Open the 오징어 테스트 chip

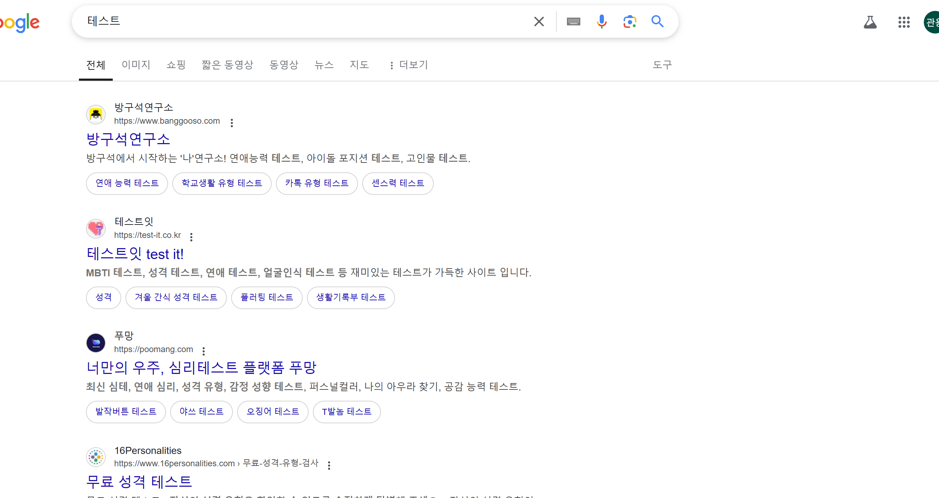[273, 412]
